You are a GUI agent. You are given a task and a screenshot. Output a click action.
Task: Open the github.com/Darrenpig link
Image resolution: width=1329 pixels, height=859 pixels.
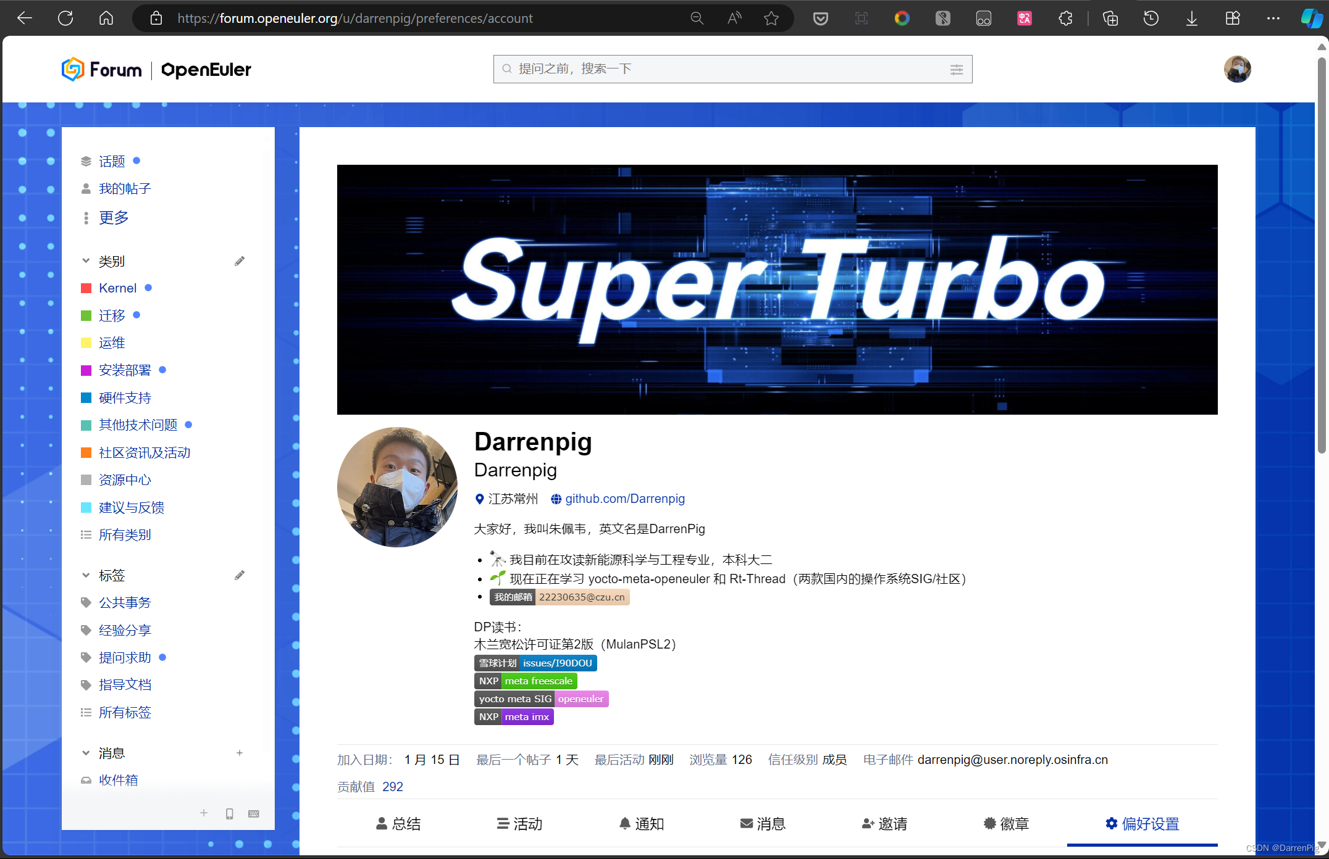point(625,499)
